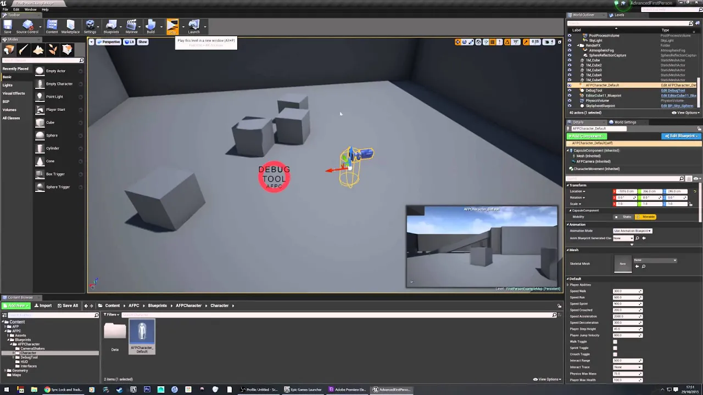Open the Matinee toolbar icon
The width and height of the screenshot is (703, 395).
coord(131,26)
